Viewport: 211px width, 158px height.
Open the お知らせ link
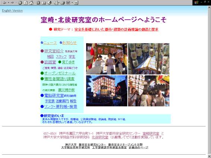coord(69,43)
